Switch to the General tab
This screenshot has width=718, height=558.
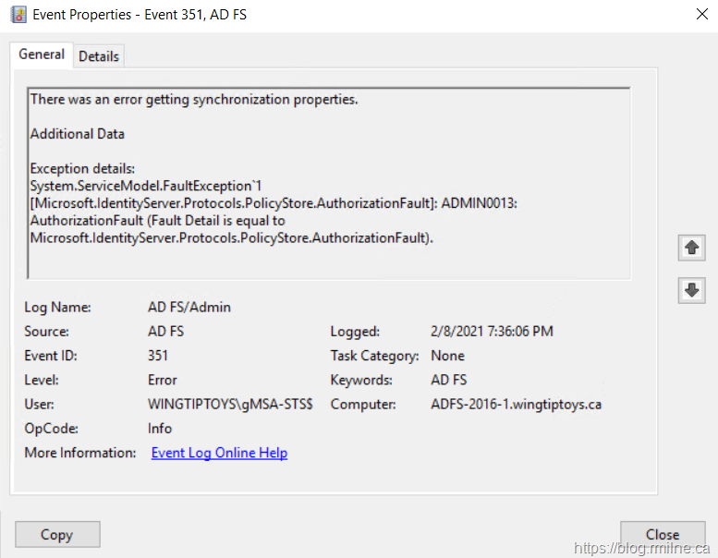click(42, 55)
